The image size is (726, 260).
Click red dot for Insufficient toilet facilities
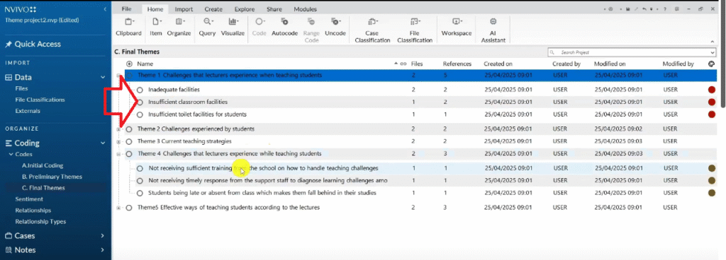pyautogui.click(x=712, y=114)
